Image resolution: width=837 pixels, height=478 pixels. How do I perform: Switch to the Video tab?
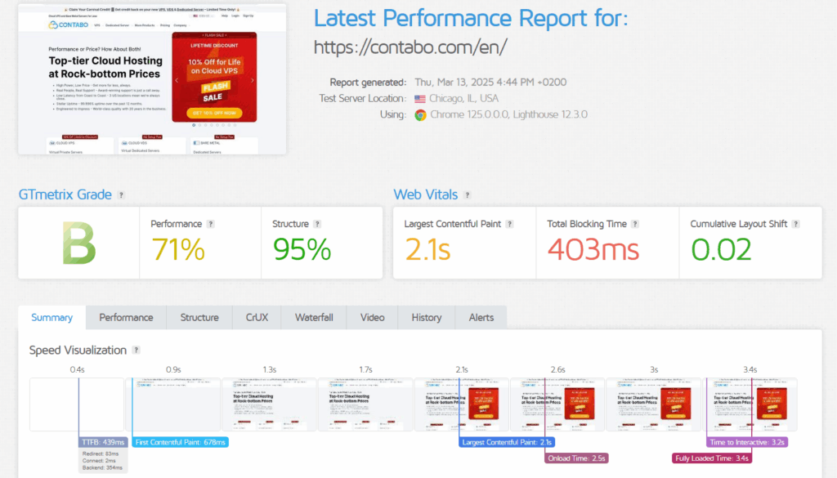click(372, 317)
